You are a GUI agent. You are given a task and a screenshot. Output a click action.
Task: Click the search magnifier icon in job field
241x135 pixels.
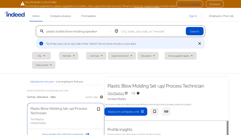coord(42,31)
